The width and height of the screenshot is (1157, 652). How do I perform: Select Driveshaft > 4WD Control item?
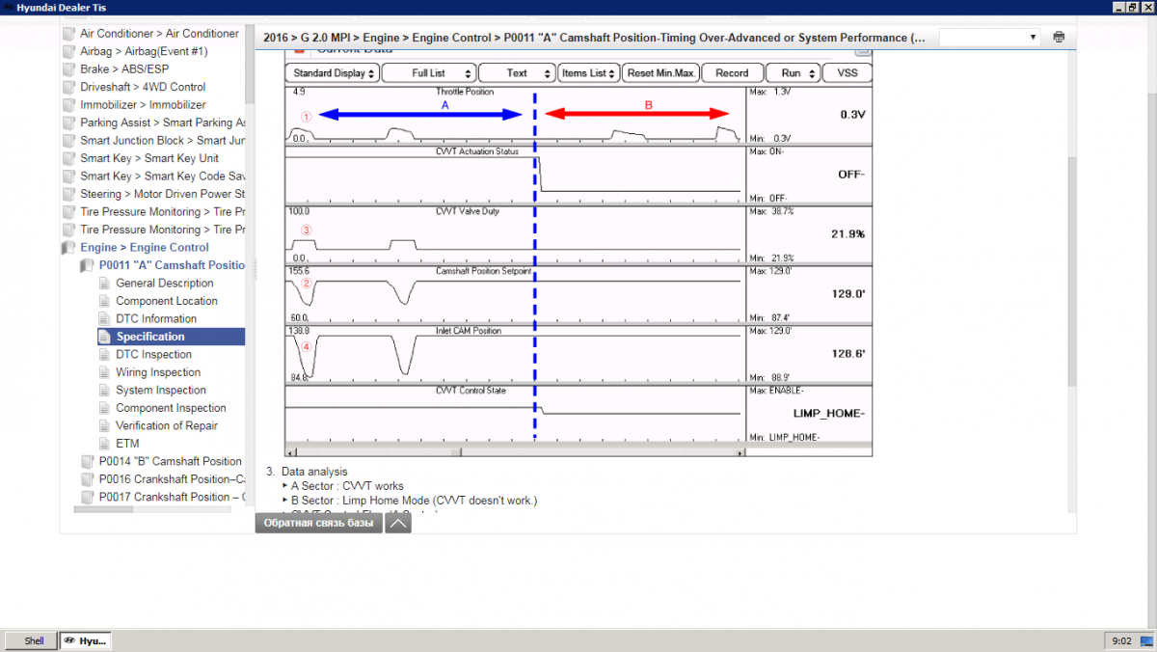coord(143,87)
